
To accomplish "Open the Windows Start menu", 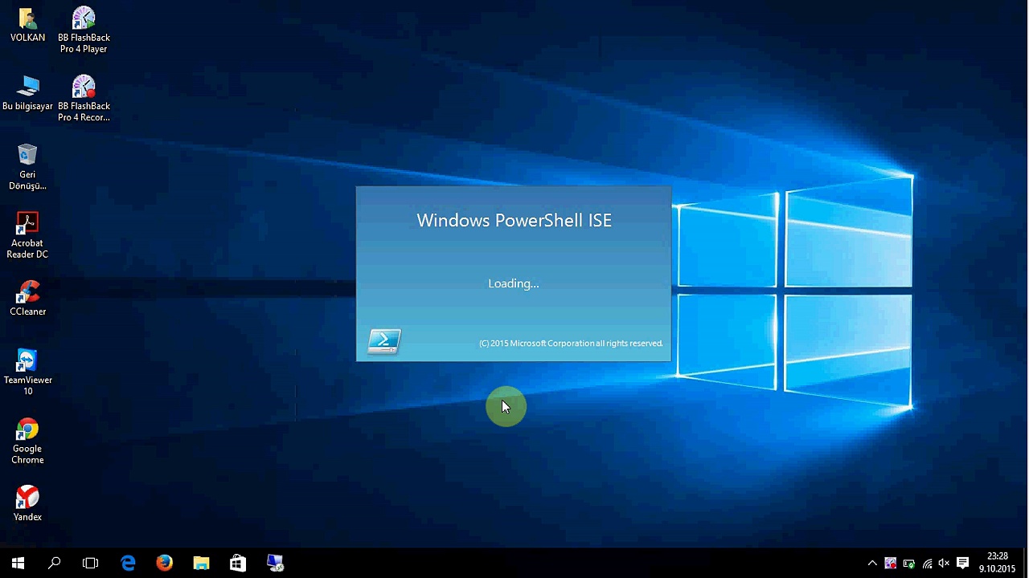I will [18, 563].
